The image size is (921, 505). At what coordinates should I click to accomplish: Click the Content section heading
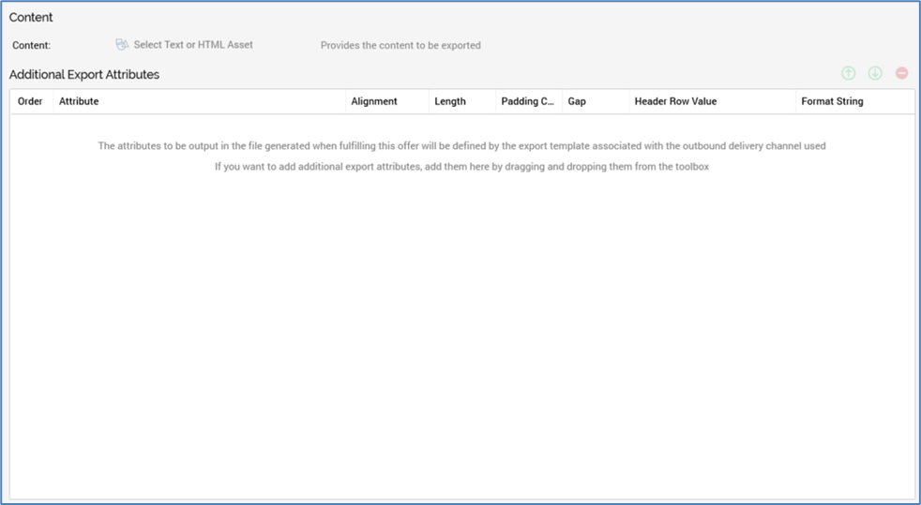click(31, 17)
